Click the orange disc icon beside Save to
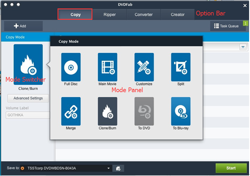Image resolution: width=250 pixels, height=176 pixels. 23,168
